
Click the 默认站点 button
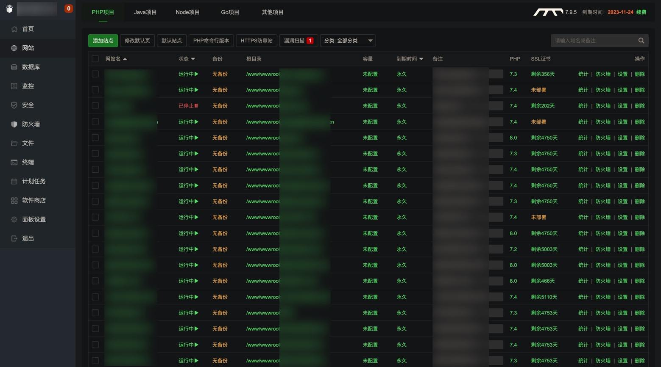point(172,41)
